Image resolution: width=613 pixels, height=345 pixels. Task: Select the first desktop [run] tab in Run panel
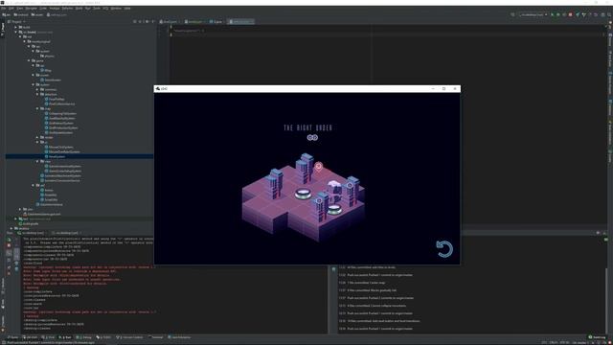[33, 233]
